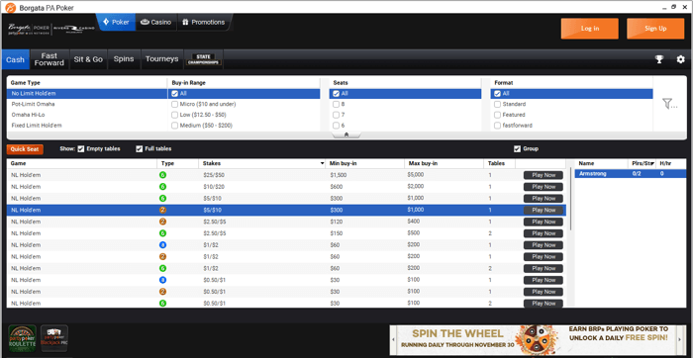Enable the Micro ($10 and under) checkbox
This screenshot has height=358, width=693.
point(174,104)
